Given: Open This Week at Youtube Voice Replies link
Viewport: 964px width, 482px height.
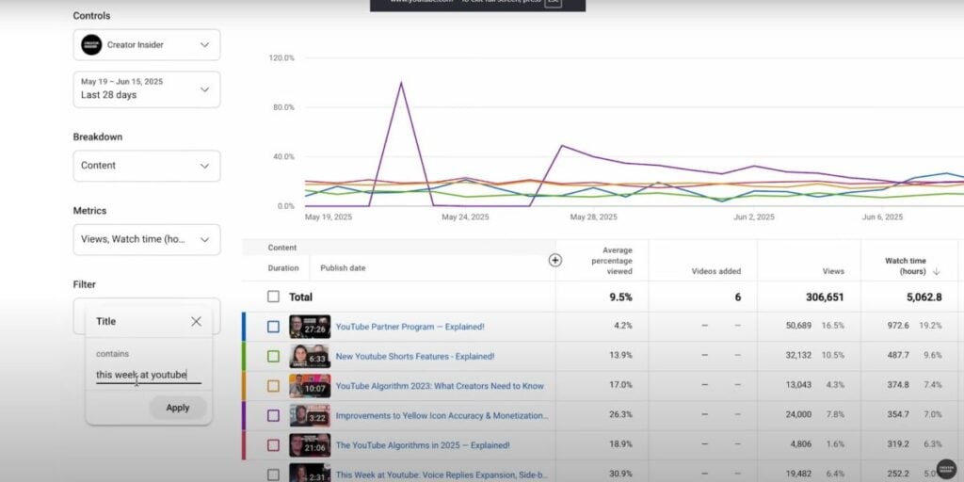Looking at the screenshot, I should 442,474.
